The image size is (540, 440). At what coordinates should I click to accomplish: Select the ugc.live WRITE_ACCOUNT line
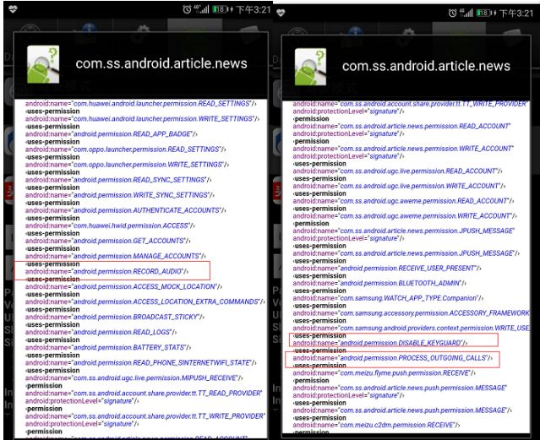pyautogui.click(x=399, y=186)
